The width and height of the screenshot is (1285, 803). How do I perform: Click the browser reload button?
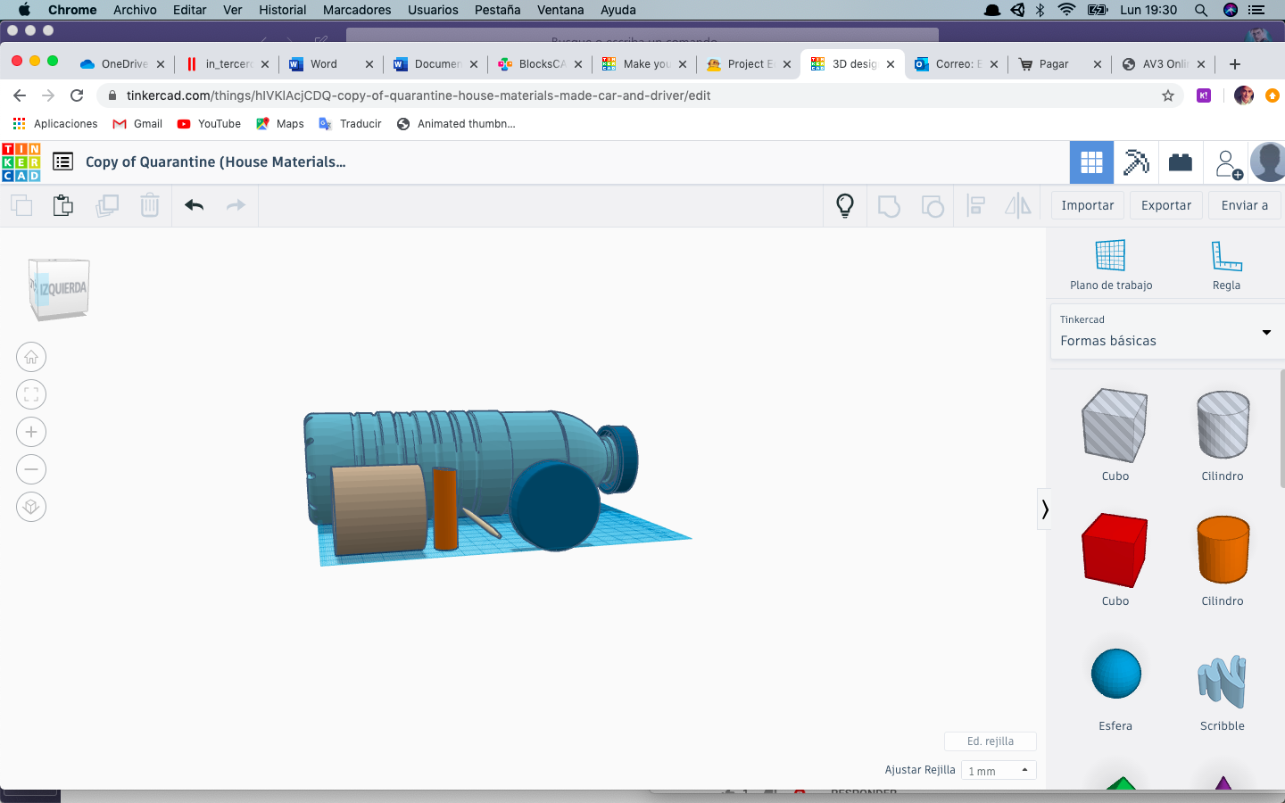point(77,95)
